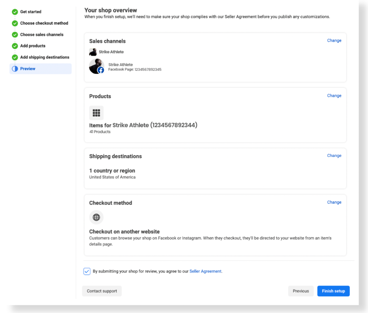Click the products catalog grid icon
The image size is (368, 313).
[96, 113]
